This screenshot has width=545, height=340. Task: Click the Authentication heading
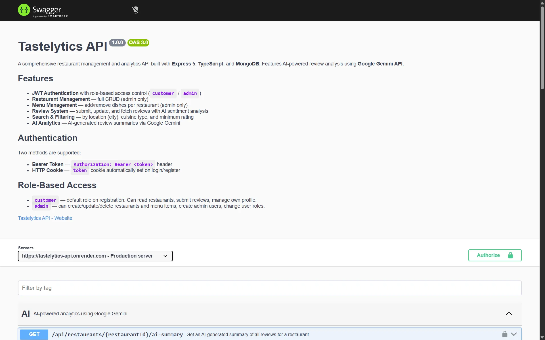(x=48, y=138)
